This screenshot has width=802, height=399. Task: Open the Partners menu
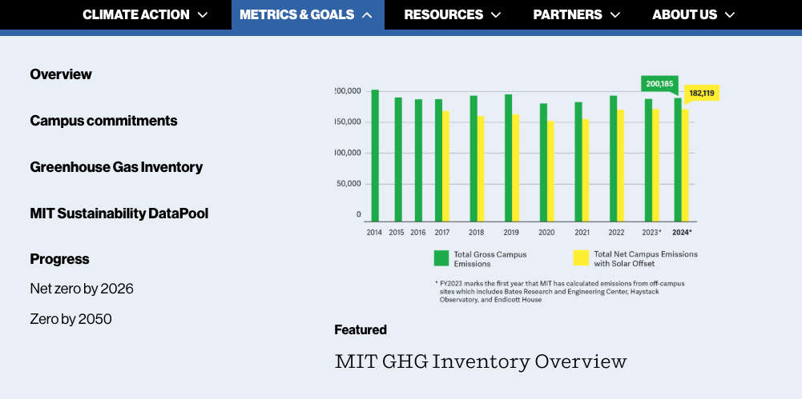(x=576, y=15)
